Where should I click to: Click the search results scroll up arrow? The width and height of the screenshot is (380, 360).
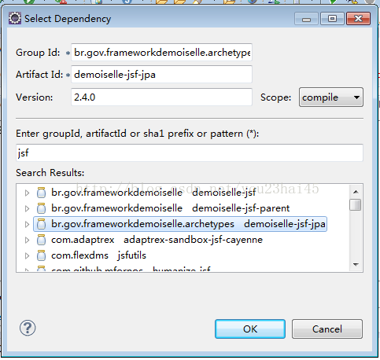tap(356, 192)
